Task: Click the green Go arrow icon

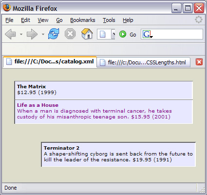Action: [123, 34]
